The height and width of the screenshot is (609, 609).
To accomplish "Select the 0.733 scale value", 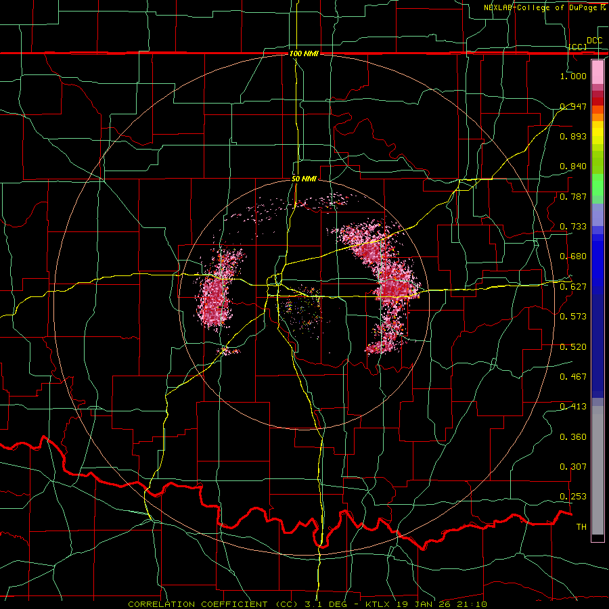I will point(573,227).
